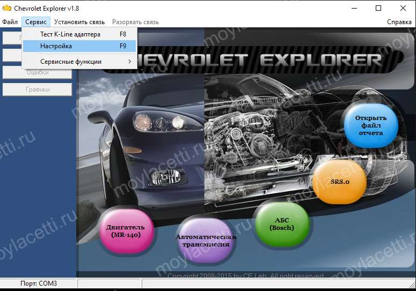The width and height of the screenshot is (416, 291).
Task: Click the blue Открыть файл отчета bubble
Action: [x=371, y=125]
